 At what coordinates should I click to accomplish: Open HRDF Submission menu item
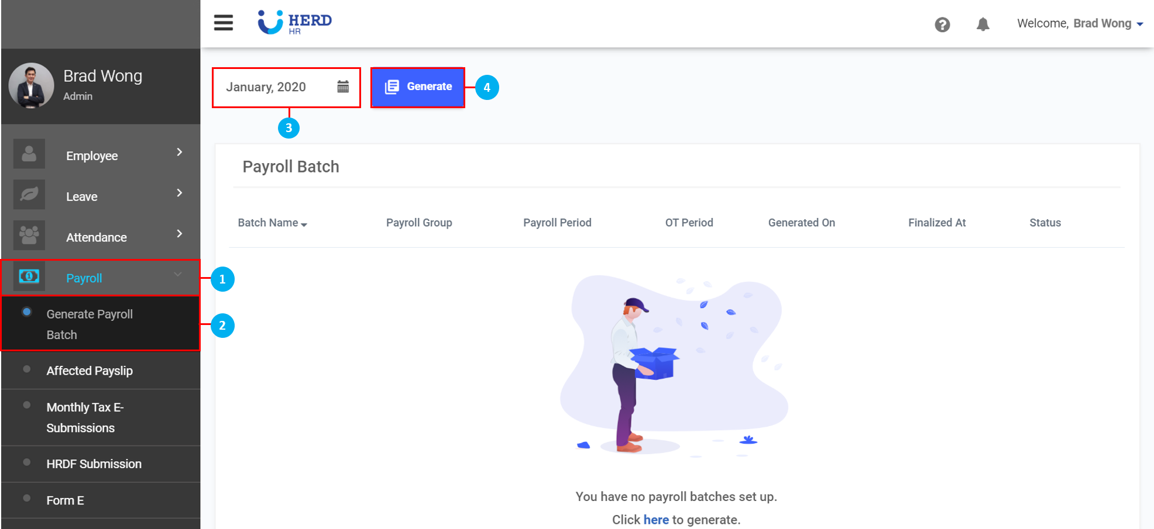(x=94, y=464)
